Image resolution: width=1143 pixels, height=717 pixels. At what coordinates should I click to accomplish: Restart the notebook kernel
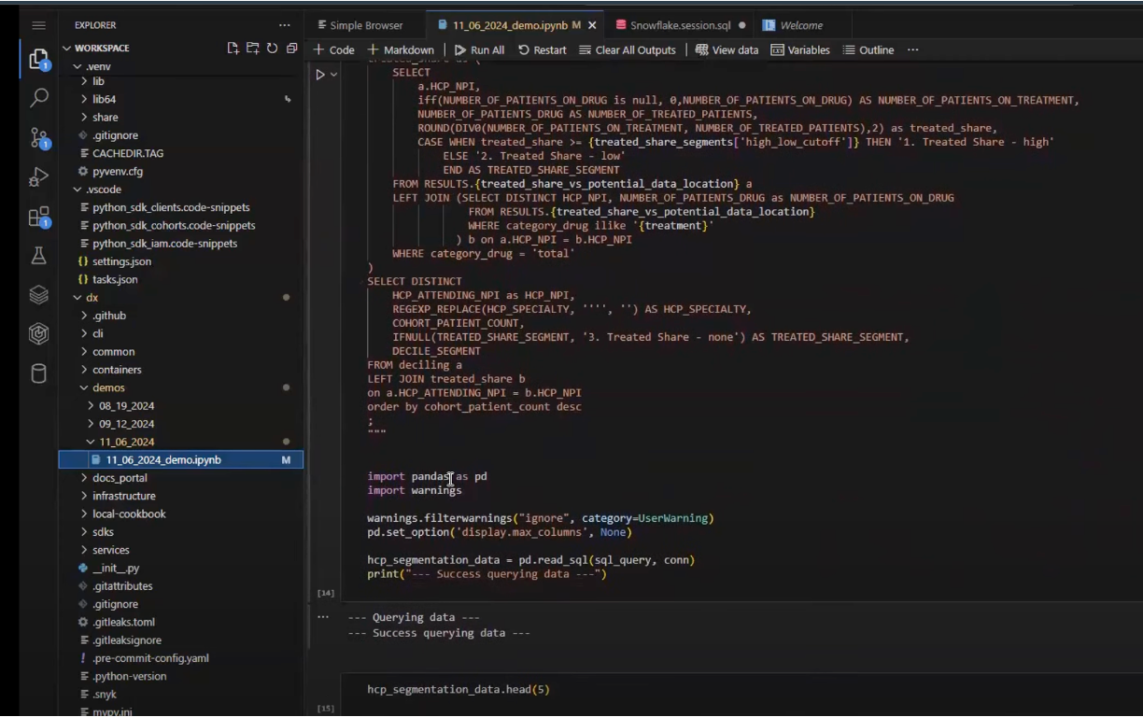pyautogui.click(x=542, y=49)
